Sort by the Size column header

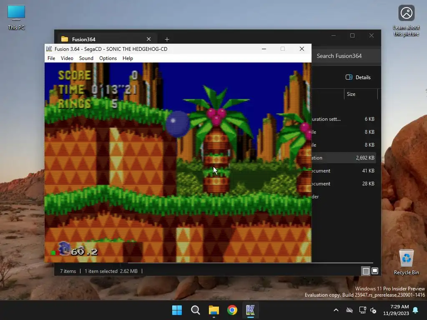pyautogui.click(x=361, y=94)
